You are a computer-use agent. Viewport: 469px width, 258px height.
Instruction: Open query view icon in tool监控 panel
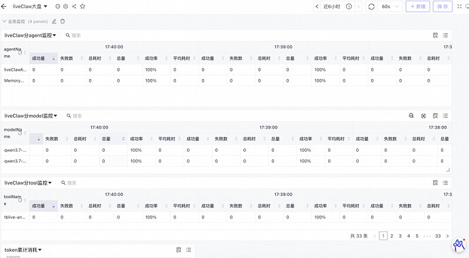435,183
